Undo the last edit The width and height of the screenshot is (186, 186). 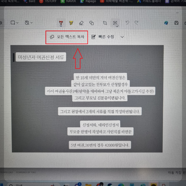[127, 23]
